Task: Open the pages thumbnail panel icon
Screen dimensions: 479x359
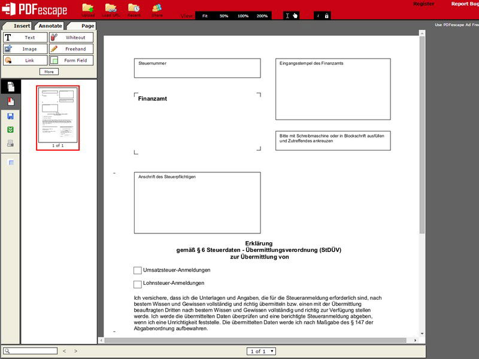Action: (11, 87)
